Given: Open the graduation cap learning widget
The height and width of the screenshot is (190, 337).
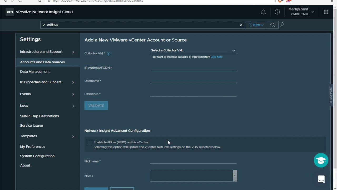Looking at the screenshot, I should [321, 160].
